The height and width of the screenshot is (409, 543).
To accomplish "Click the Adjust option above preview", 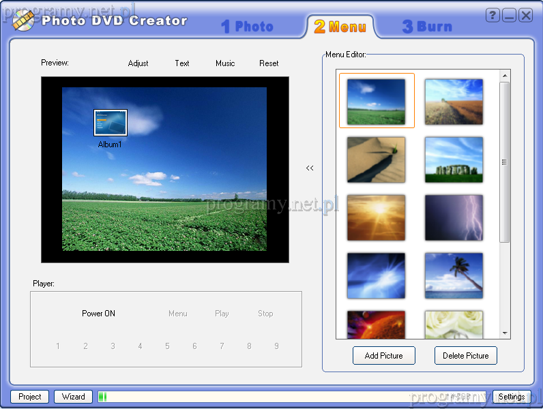I will pyautogui.click(x=138, y=63).
